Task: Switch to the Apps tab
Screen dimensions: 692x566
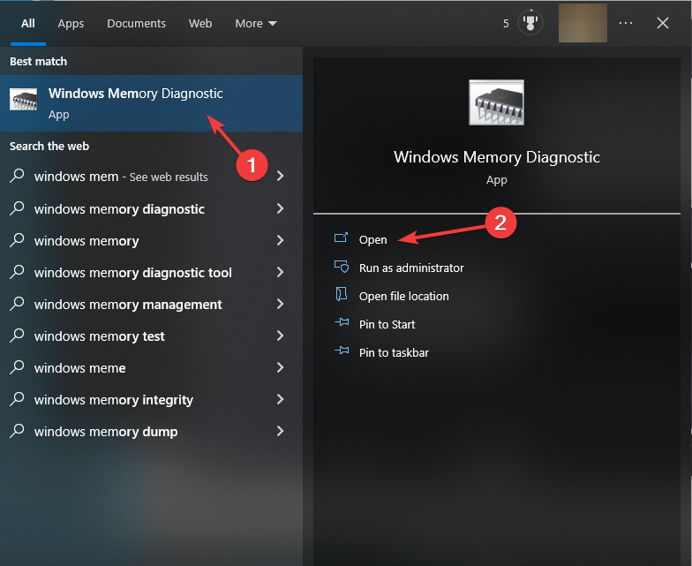Action: [71, 23]
